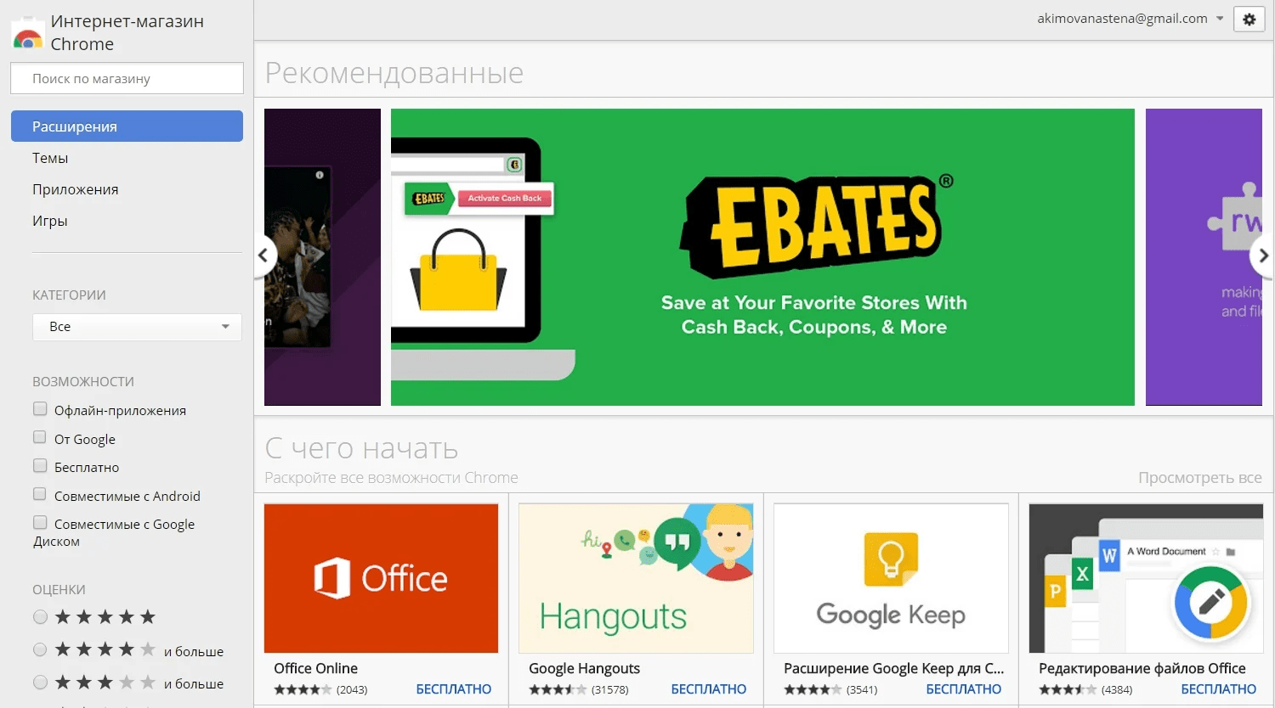Open the 'Темы' section
The height and width of the screenshot is (708, 1275).
[50, 158]
